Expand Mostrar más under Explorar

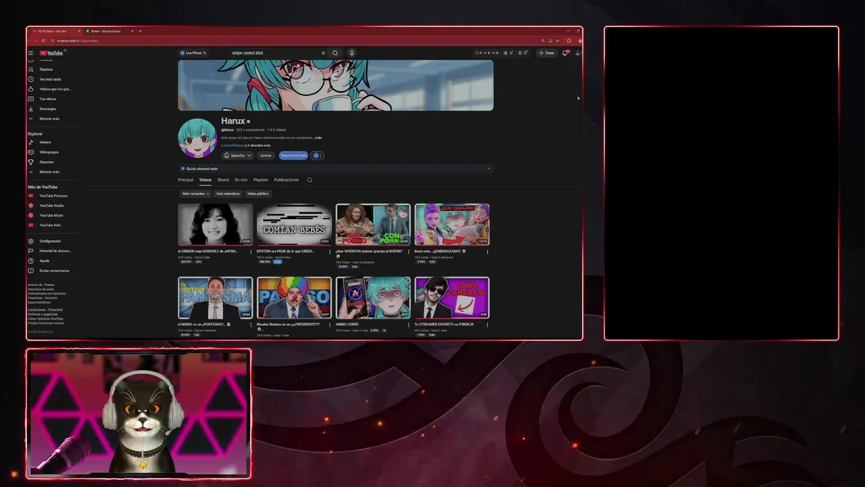49,172
